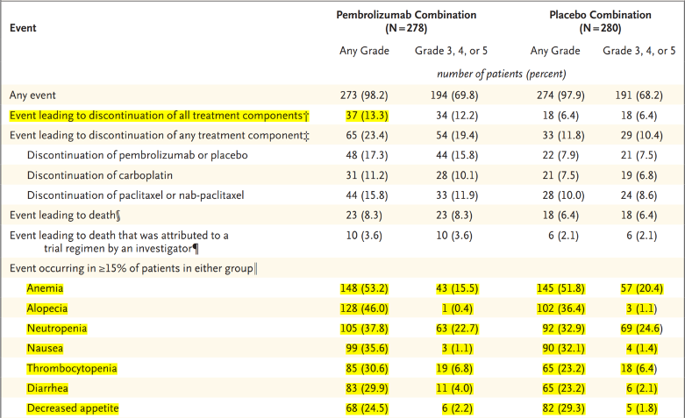Image resolution: width=685 pixels, height=418 pixels.
Task: Click the 'Event occurring in ≥15% of patients' label
Action: 132,266
